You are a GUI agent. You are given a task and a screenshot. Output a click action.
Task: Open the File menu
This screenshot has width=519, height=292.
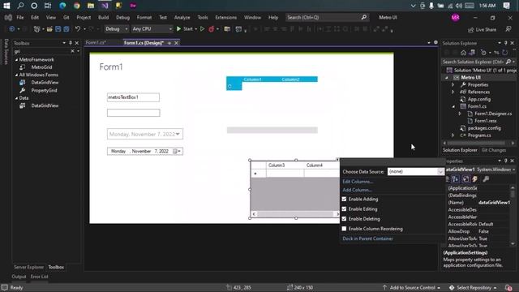(20, 18)
